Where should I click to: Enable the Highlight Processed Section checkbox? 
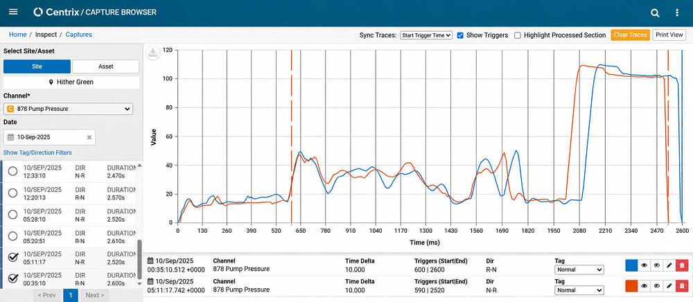(518, 35)
